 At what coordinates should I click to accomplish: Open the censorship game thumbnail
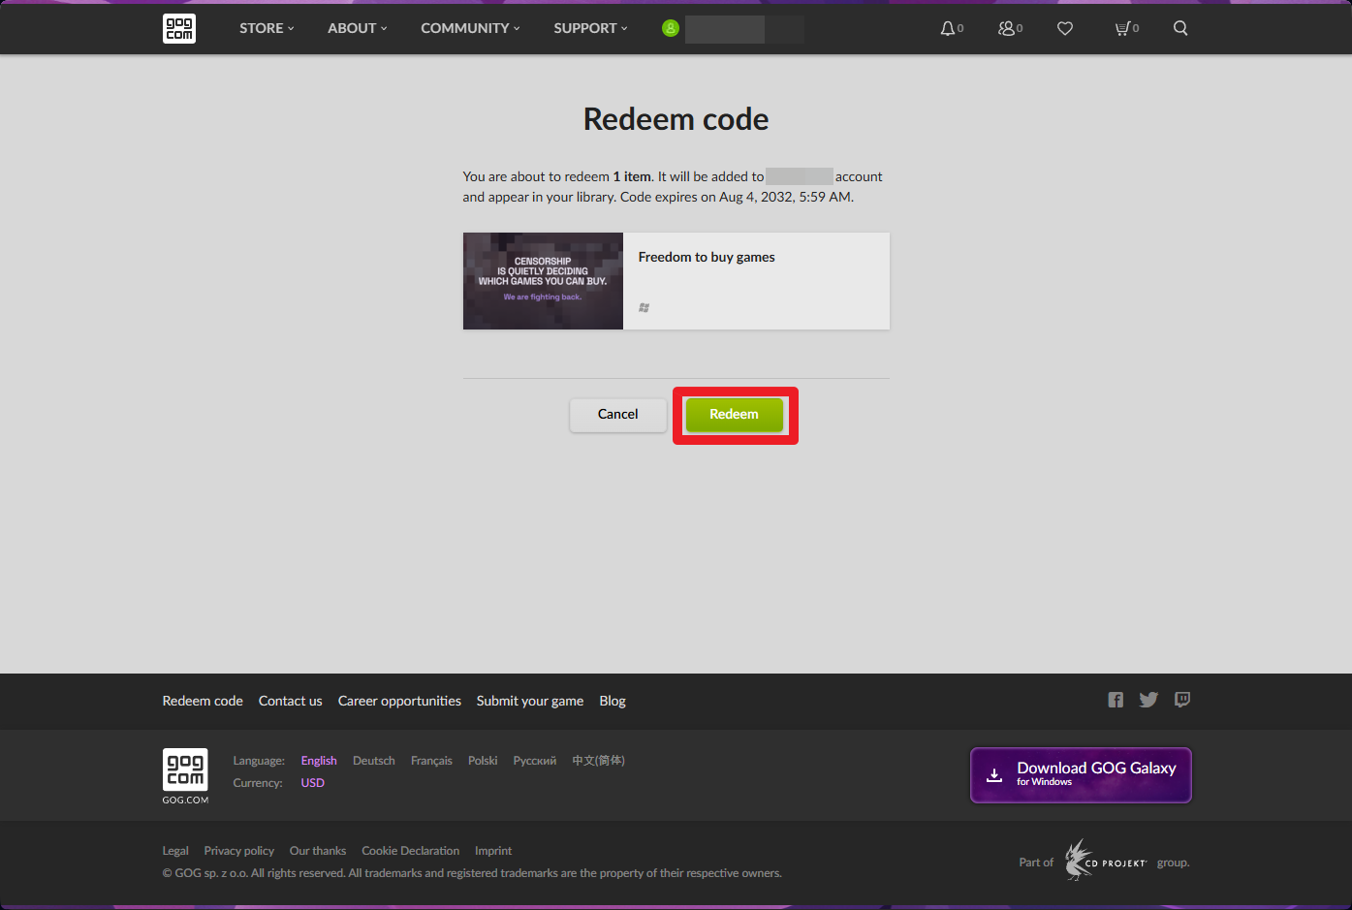[x=543, y=281]
